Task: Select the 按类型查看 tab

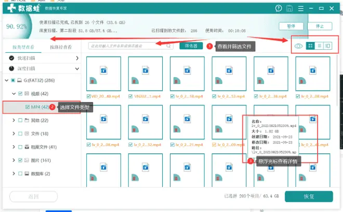Action: [x=23, y=47]
